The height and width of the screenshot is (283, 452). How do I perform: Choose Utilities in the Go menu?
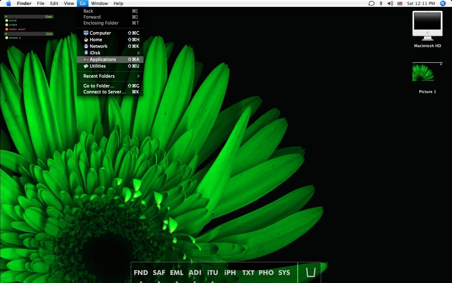tap(110, 66)
